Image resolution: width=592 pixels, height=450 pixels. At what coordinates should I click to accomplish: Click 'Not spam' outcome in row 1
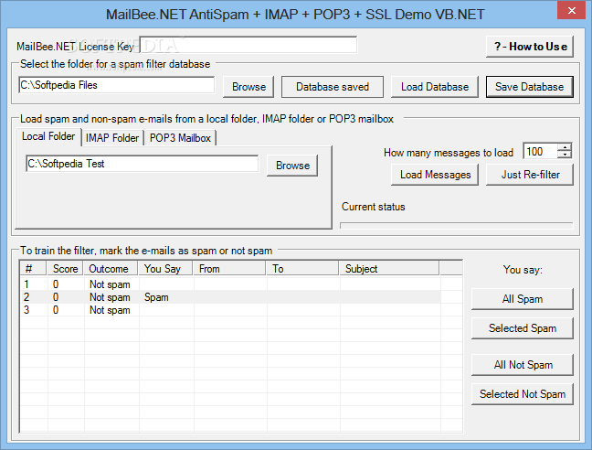tap(110, 284)
